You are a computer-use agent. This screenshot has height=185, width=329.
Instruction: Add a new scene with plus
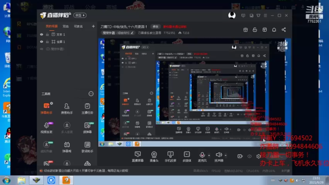(x=93, y=26)
